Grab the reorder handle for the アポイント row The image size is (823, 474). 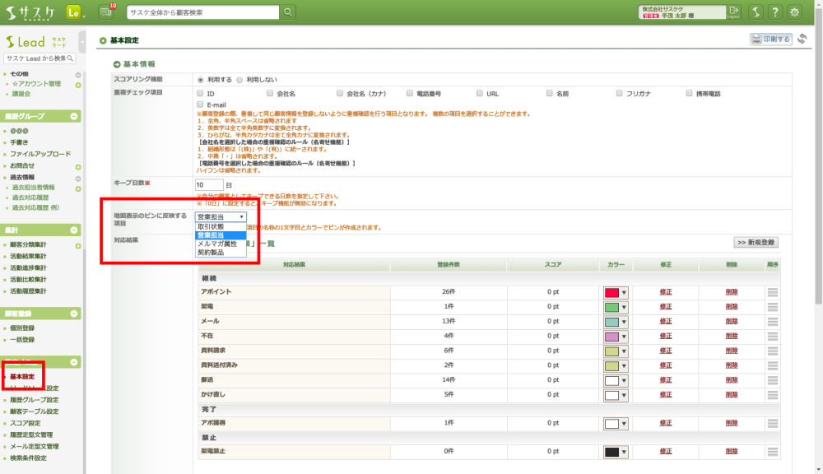coord(772,292)
